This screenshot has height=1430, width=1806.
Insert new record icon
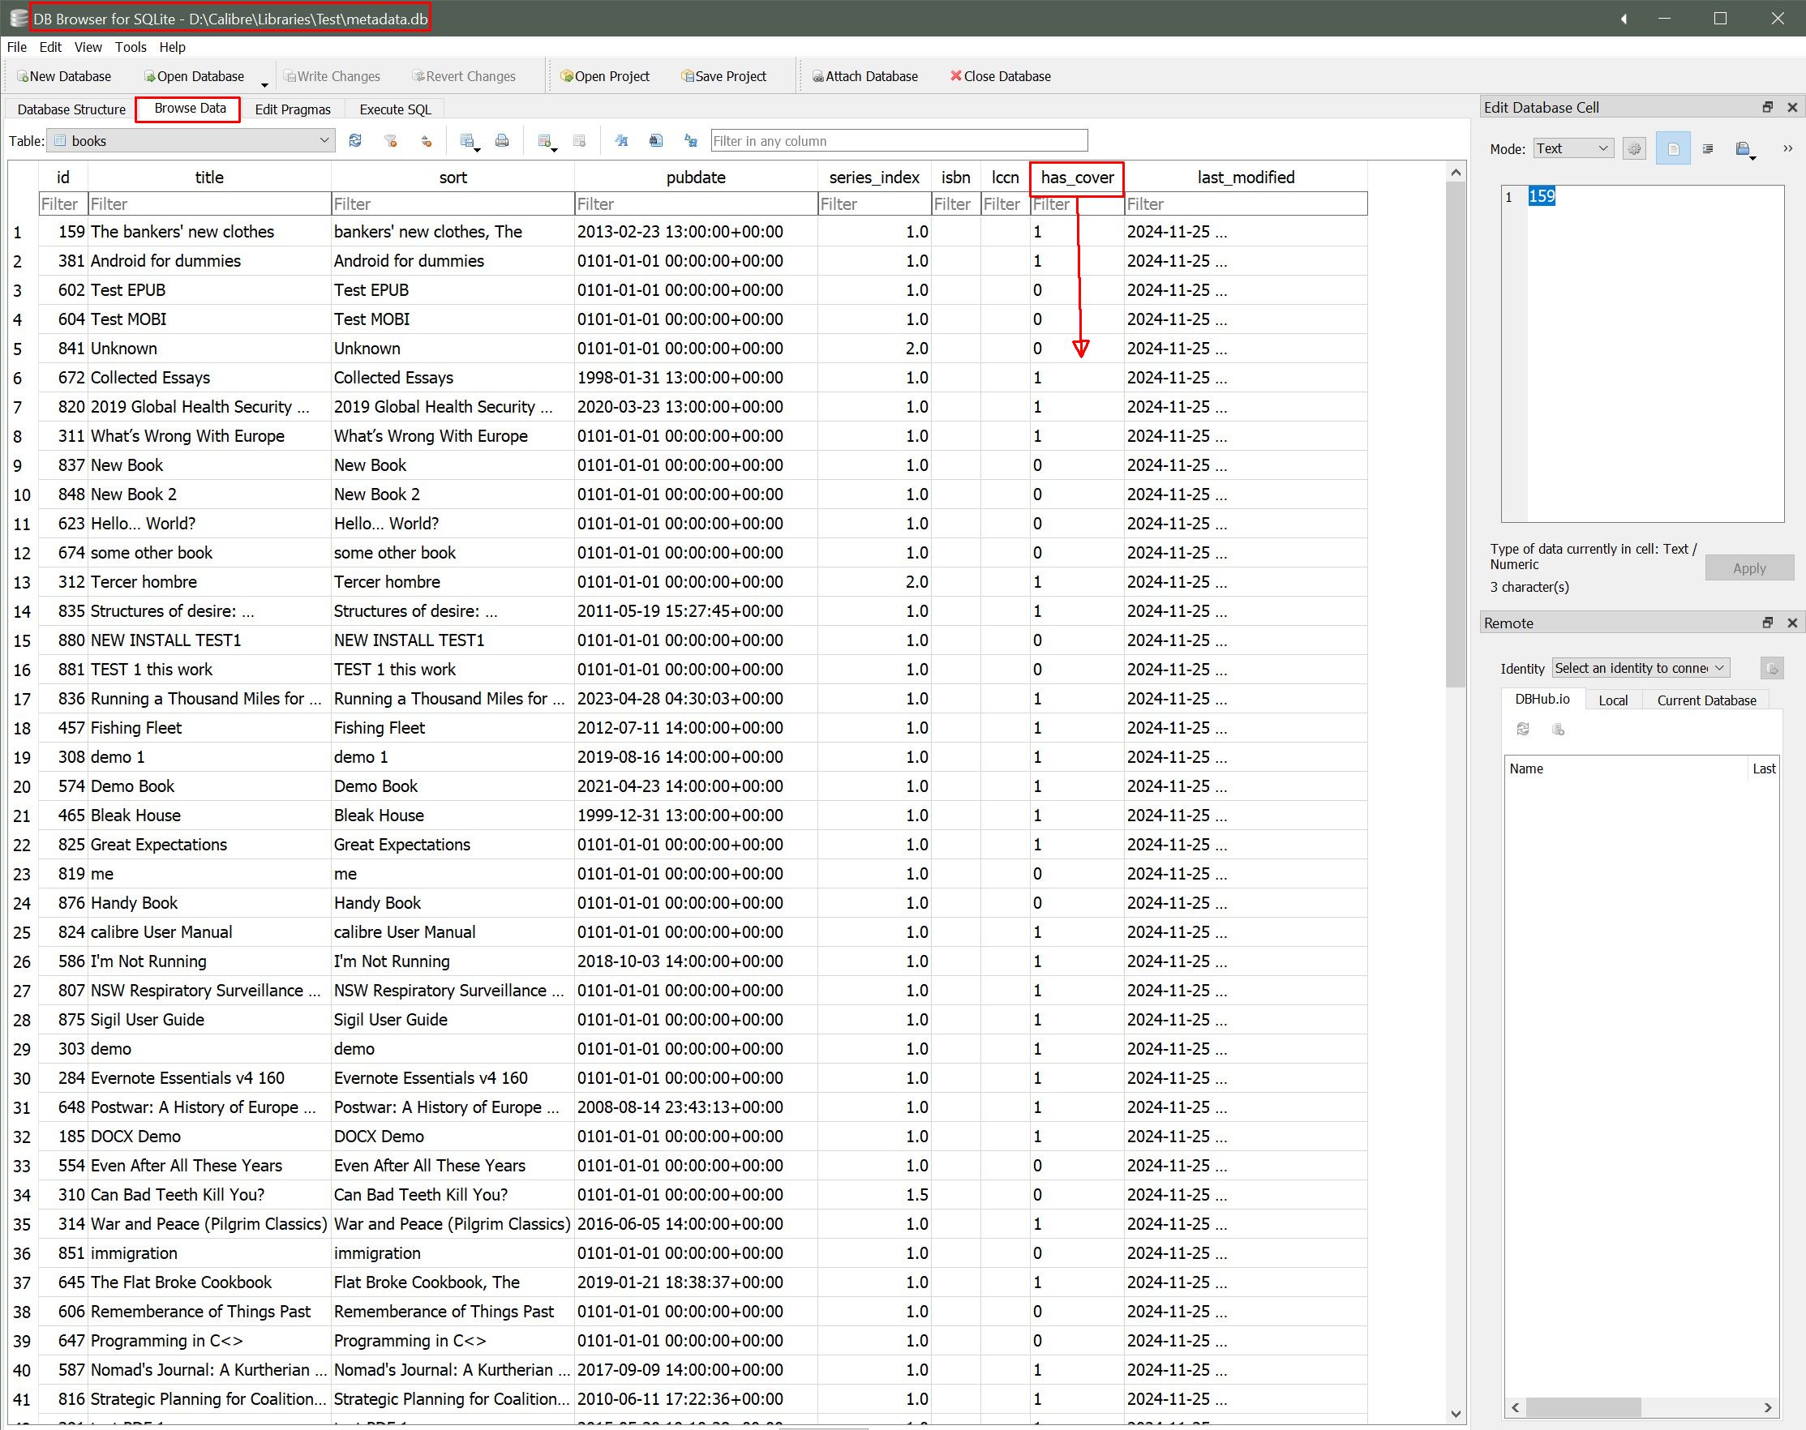(545, 141)
